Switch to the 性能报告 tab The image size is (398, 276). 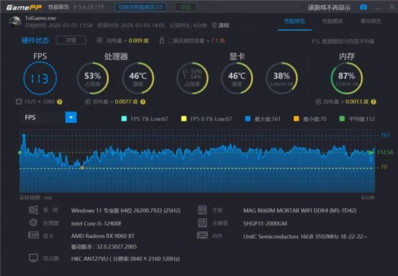coord(295,21)
